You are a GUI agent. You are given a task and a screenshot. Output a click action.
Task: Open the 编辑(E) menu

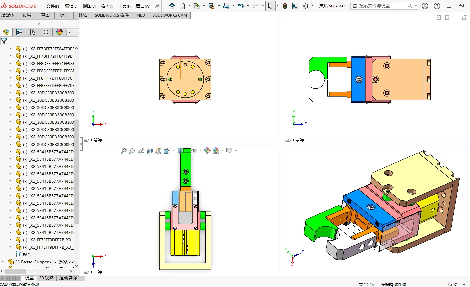pos(71,6)
